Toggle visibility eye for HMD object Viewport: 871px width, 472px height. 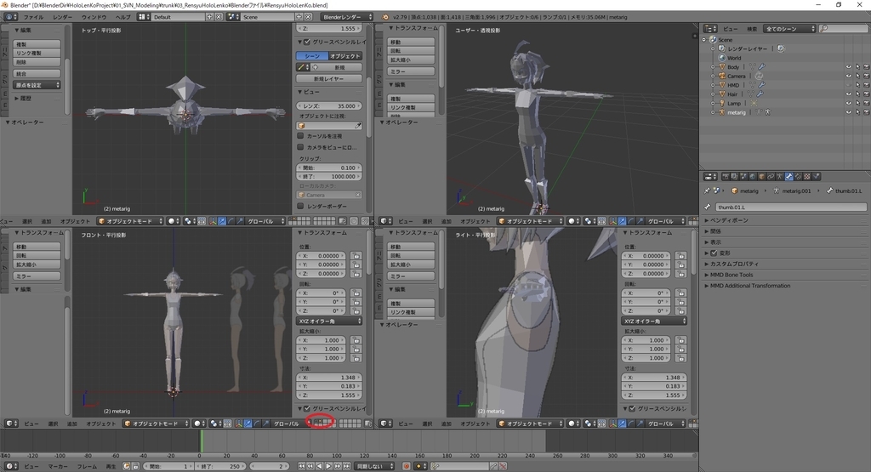849,85
